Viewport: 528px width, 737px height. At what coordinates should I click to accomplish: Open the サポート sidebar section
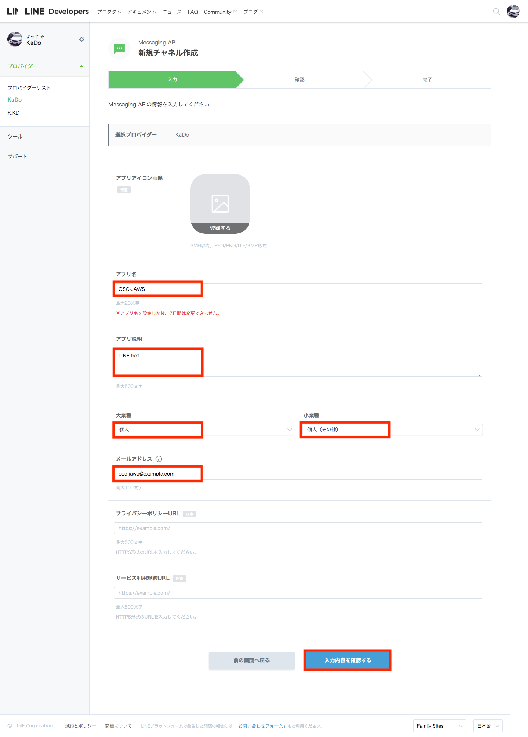[x=44, y=156]
